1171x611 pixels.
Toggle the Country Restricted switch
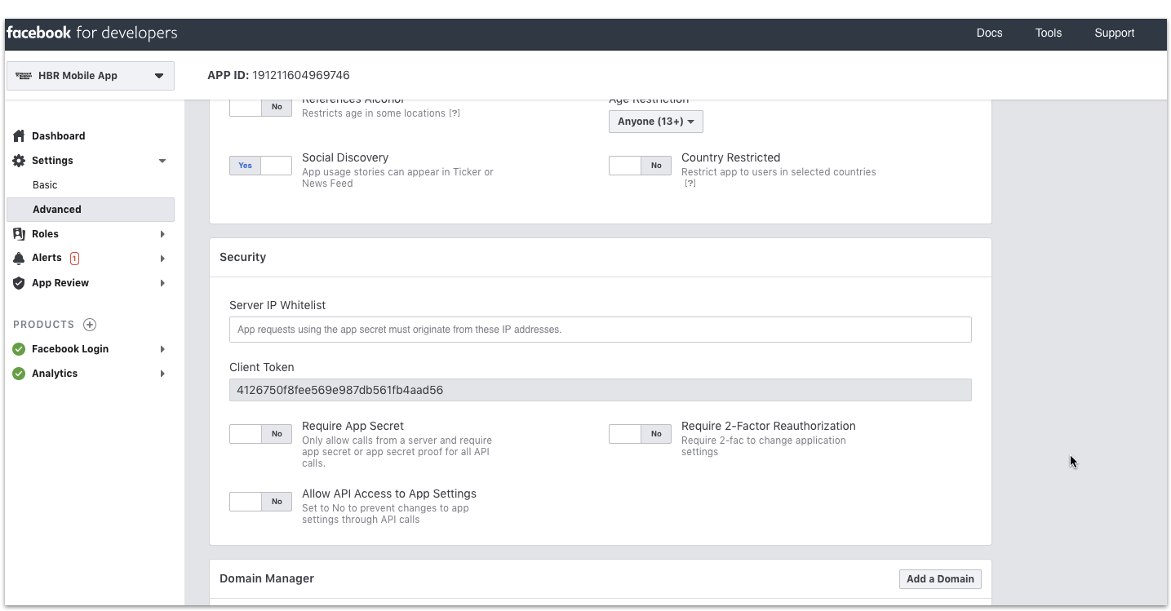[x=640, y=166]
